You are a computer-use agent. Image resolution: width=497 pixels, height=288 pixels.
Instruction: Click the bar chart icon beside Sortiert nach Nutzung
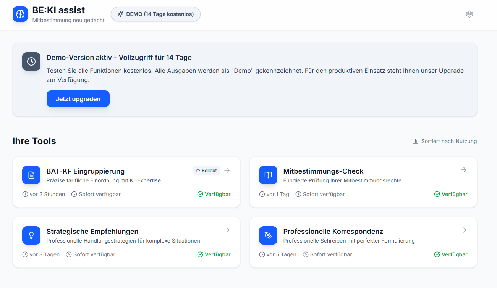pos(415,141)
